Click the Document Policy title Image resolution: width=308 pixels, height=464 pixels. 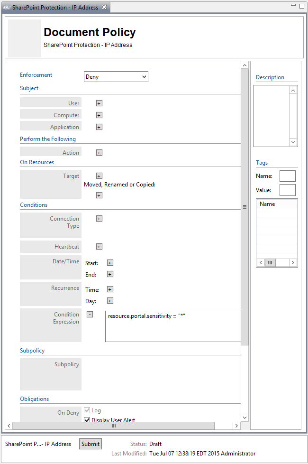90,32
